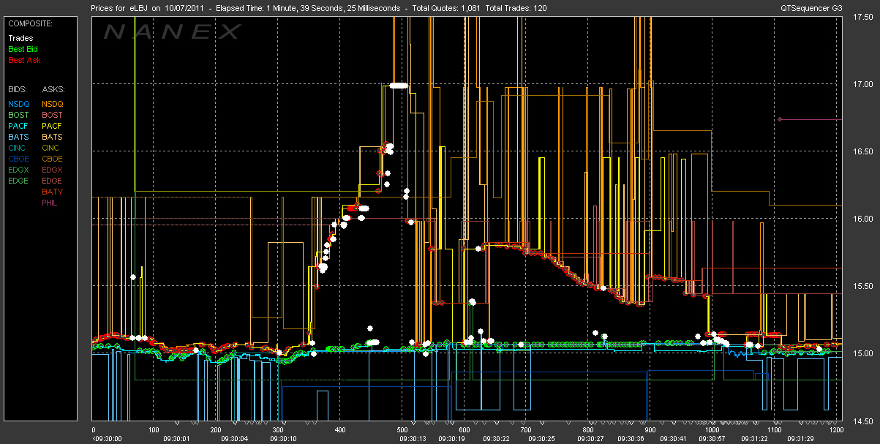Image resolution: width=880 pixels, height=444 pixels.
Task: Pick BOST in the BIDS legend column
Action: pyautogui.click(x=19, y=115)
